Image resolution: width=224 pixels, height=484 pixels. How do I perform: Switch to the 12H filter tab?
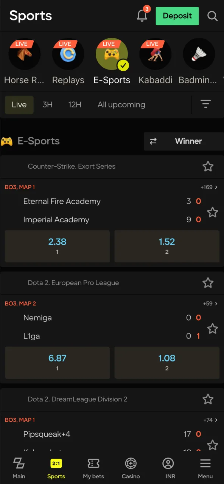75,104
